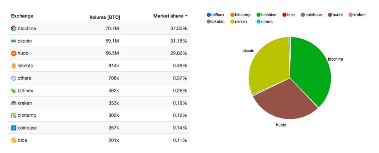Click the lakebtc bitcoin logo icon

click(x=14, y=66)
